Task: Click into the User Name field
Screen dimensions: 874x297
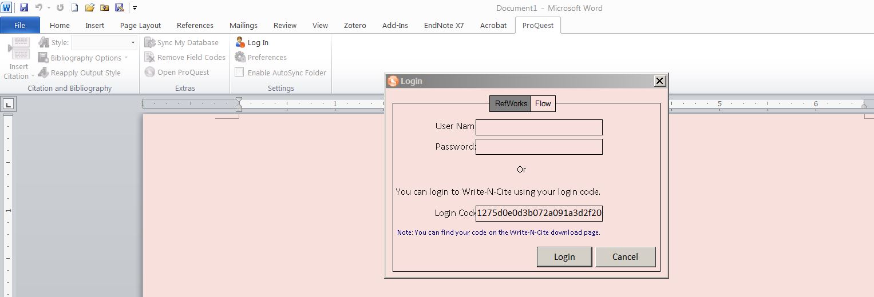Action: [539, 127]
